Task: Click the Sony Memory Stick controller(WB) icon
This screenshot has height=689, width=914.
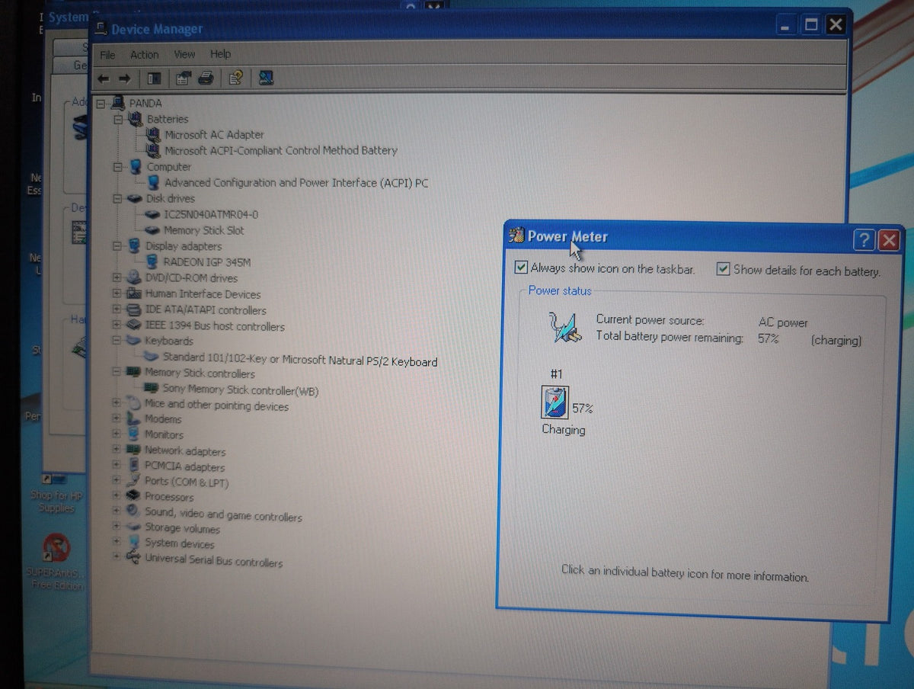Action: click(x=152, y=389)
